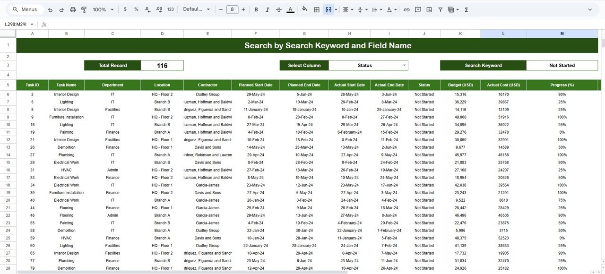Click the Print icon
This screenshot has width=605, height=274.
(72, 9)
